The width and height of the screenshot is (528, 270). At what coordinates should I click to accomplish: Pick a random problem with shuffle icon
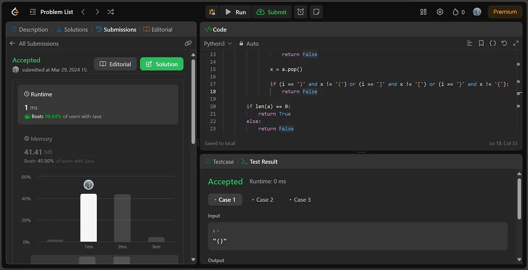(111, 12)
